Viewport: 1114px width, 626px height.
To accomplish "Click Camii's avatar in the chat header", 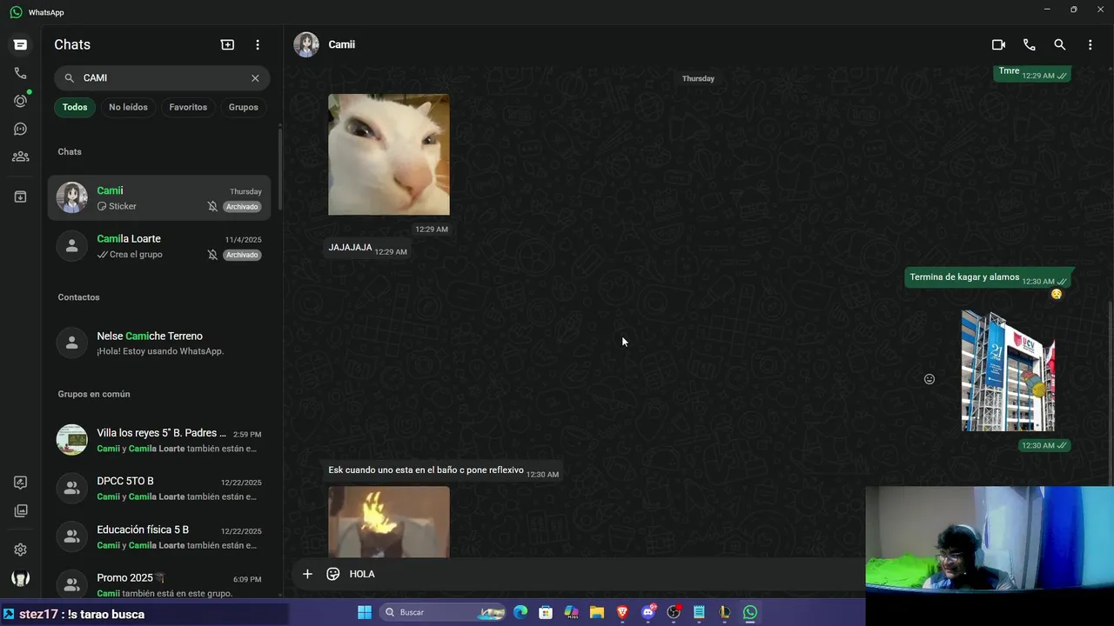I will tap(306, 44).
